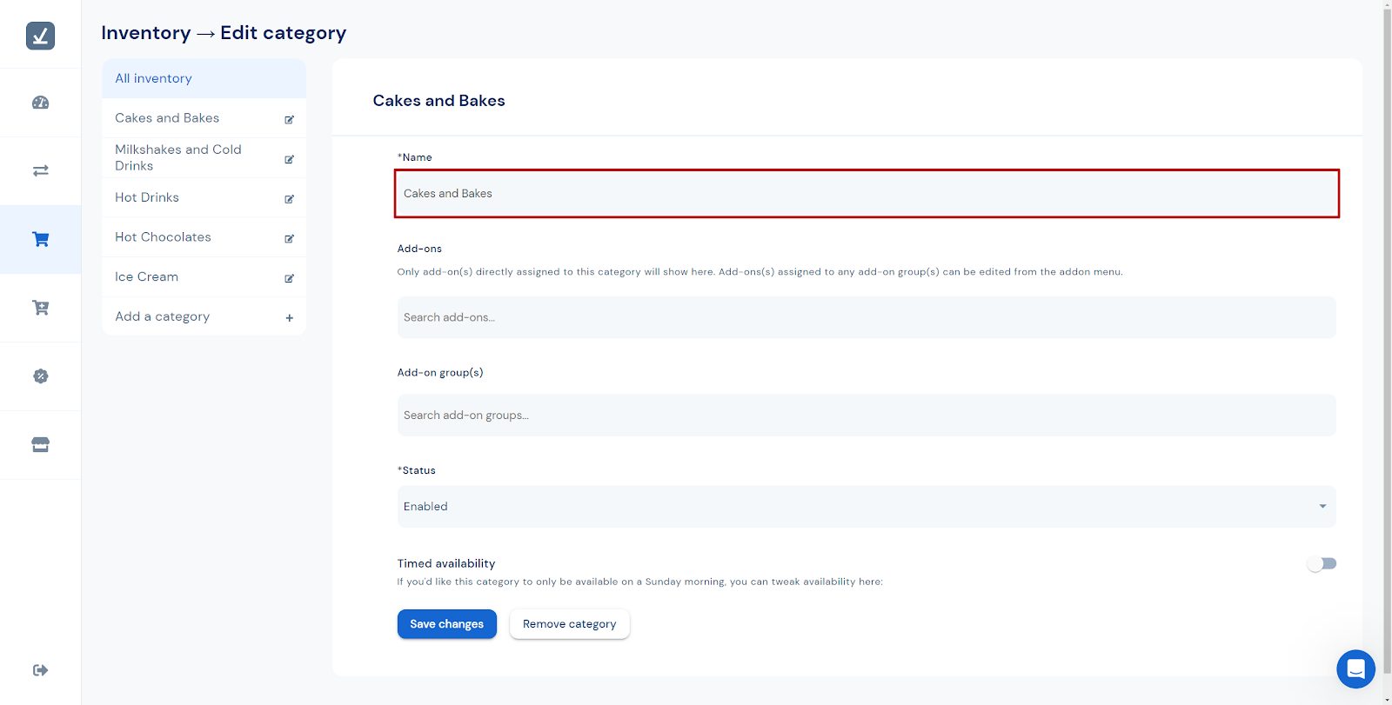This screenshot has width=1392, height=705.
Task: Open the dashboard gauge icon in sidebar
Action: pos(40,103)
